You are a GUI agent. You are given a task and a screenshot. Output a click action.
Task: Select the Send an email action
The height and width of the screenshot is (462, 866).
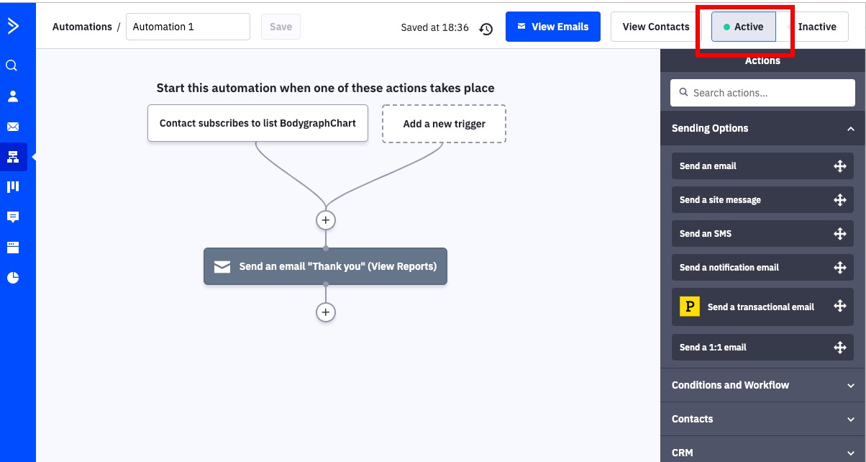[762, 166]
